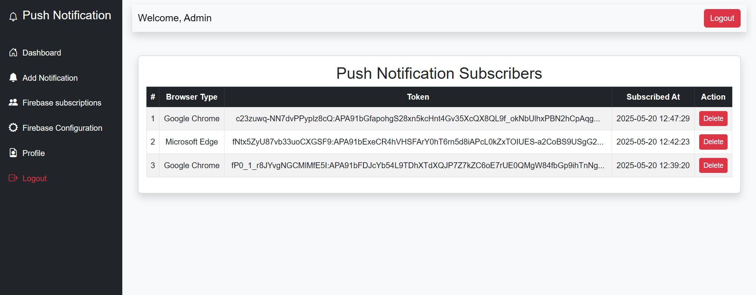Click the Microsoft Edge token text
Screen dimensions: 756x295
click(417, 142)
